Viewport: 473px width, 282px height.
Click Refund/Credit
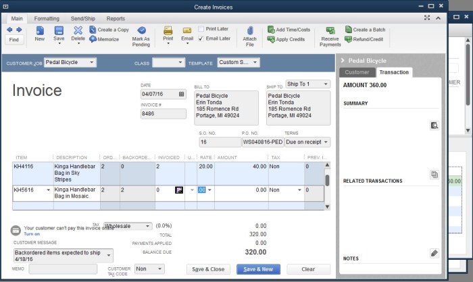point(364,39)
